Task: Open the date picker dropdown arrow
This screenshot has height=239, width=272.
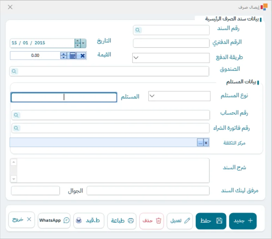Action: 83,43
